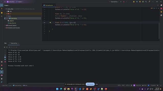Open the Notifications bell
This screenshot has height=91, width=163.
(x=161, y=5)
